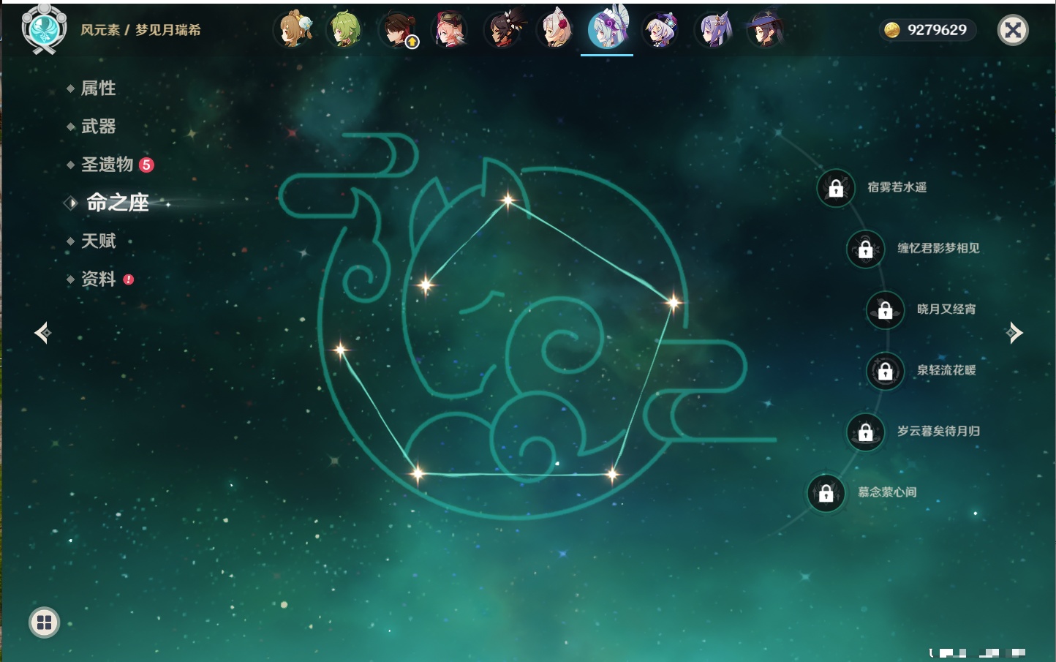Go to the 圣遗物 artifacts menu
The width and height of the screenshot is (1056, 662).
(108, 165)
